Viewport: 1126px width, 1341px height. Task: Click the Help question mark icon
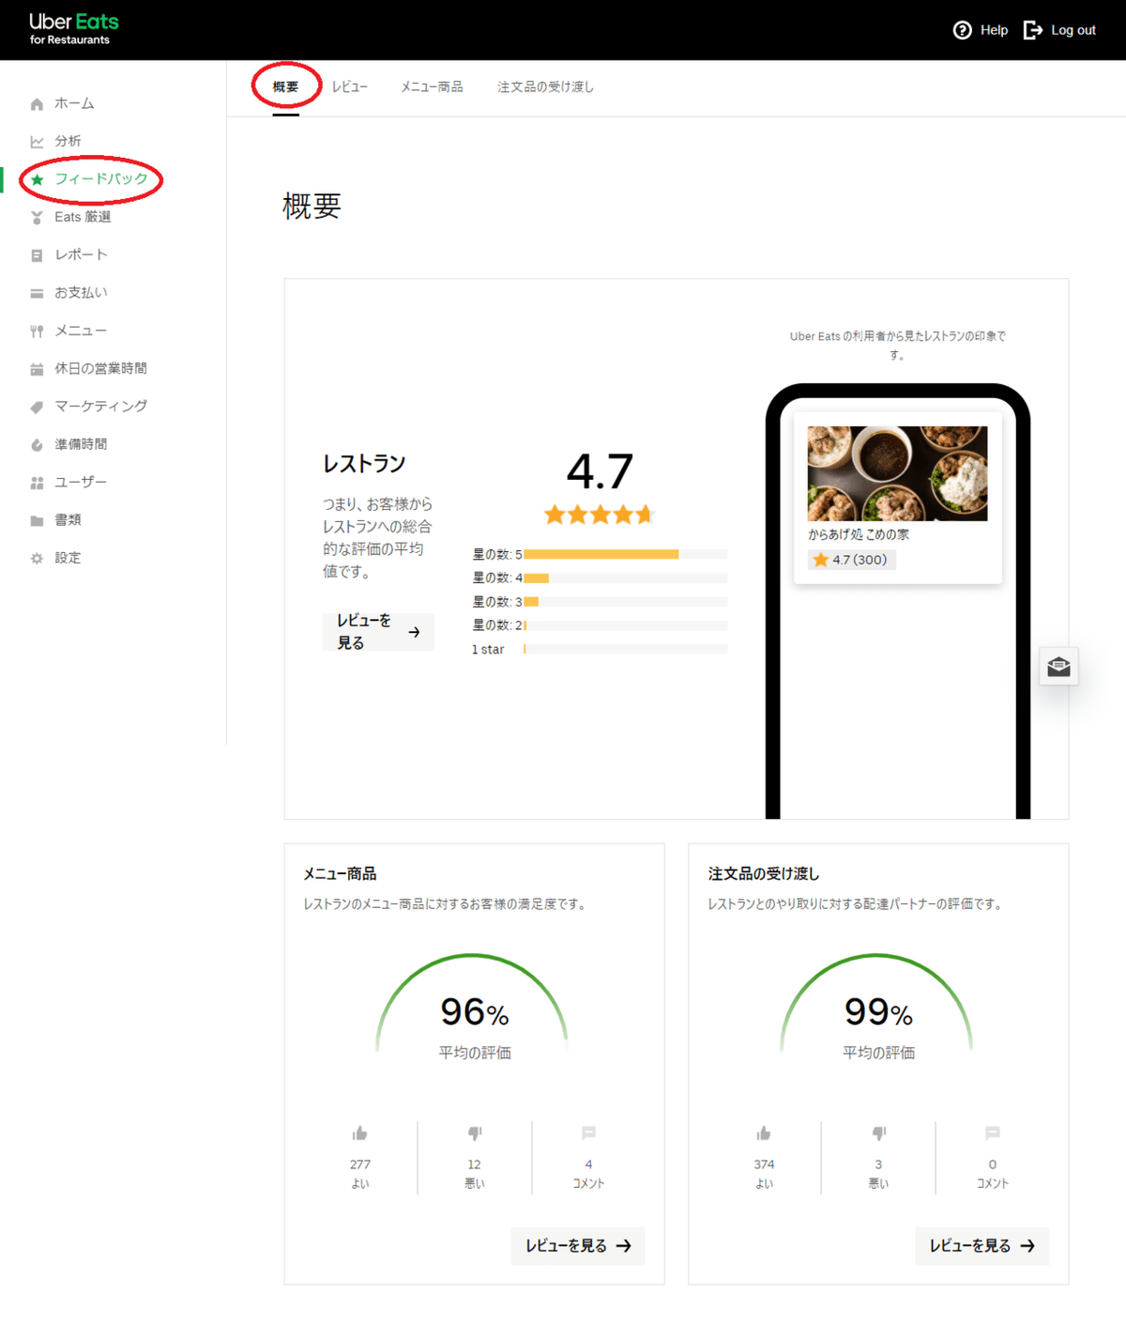[964, 30]
